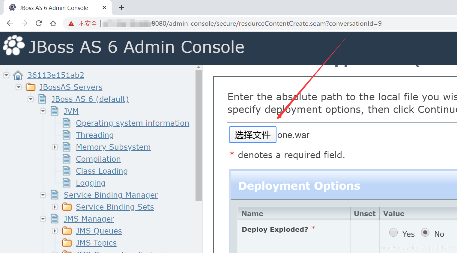This screenshot has height=253, width=457.
Task: Click the Unset column header
Action: tap(365, 213)
